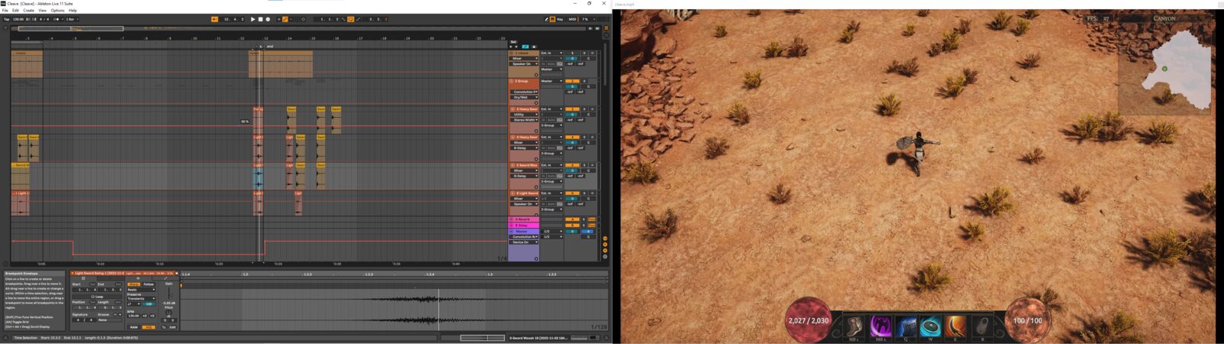Click the locked R skill slot in game
The width and height of the screenshot is (1224, 344).
[x=982, y=326]
